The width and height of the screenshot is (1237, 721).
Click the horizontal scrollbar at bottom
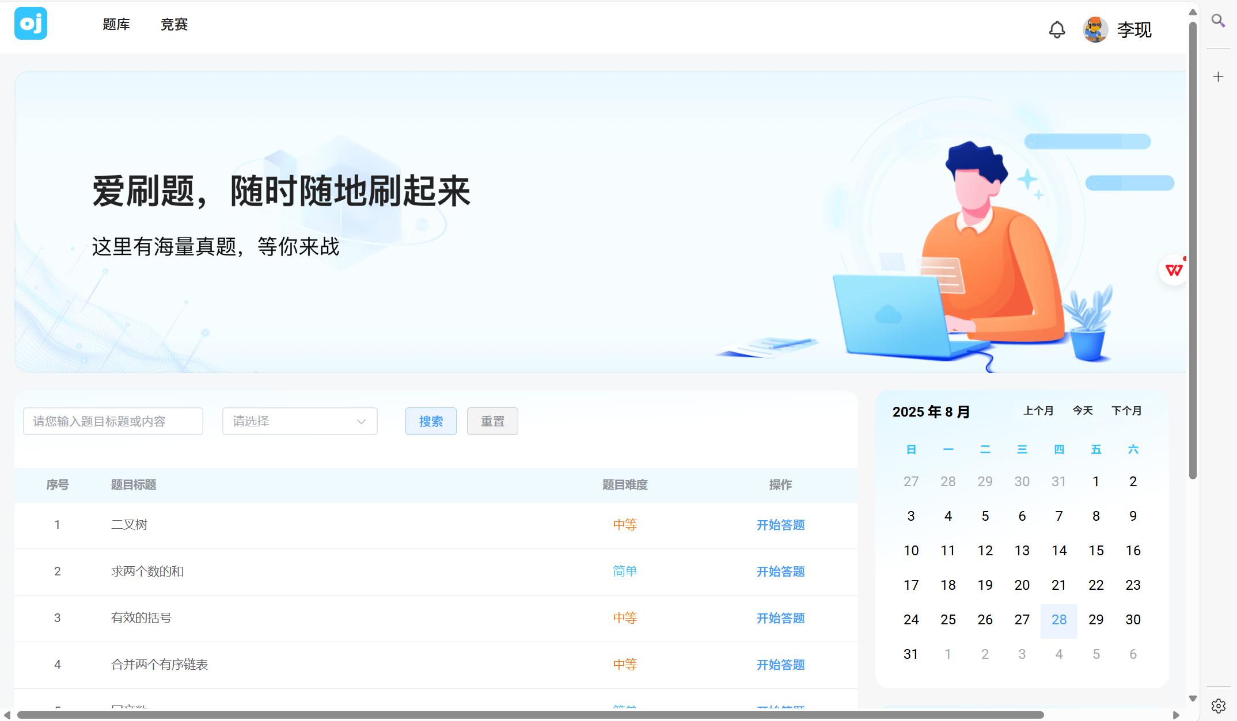(x=530, y=715)
